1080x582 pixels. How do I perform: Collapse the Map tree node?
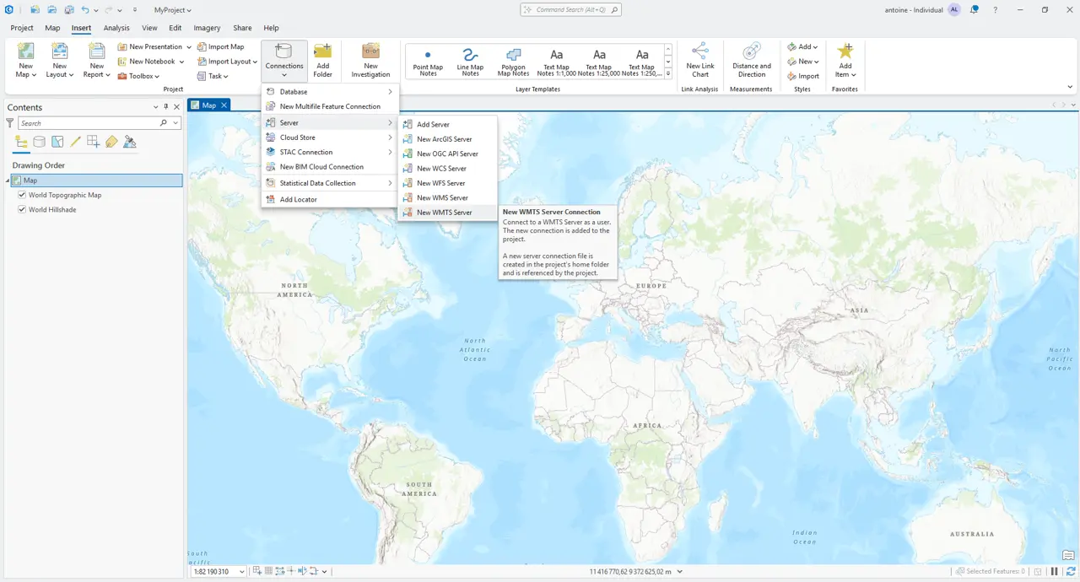pos(8,181)
